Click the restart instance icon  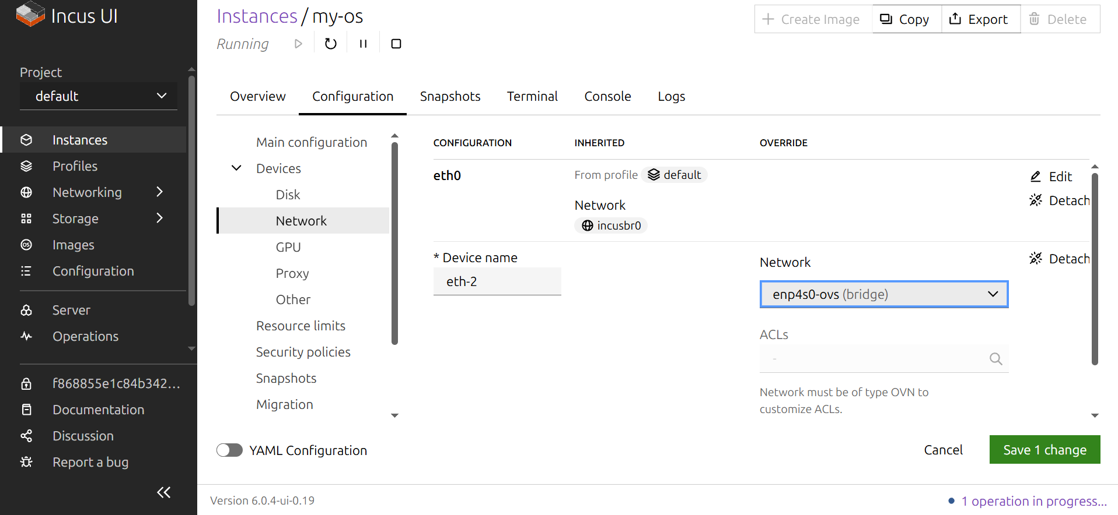(330, 44)
